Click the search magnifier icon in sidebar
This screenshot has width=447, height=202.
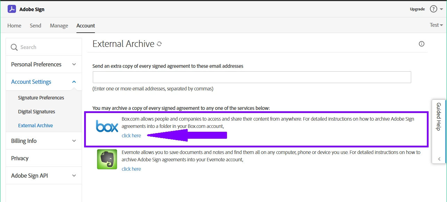[x=14, y=47]
